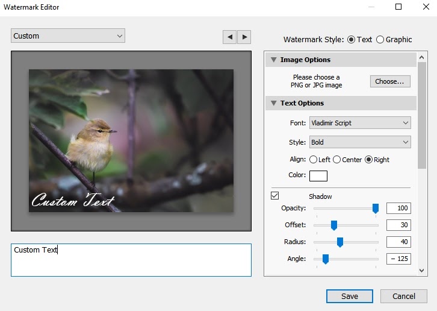
Task: Click the Text Options header text
Action: (302, 103)
